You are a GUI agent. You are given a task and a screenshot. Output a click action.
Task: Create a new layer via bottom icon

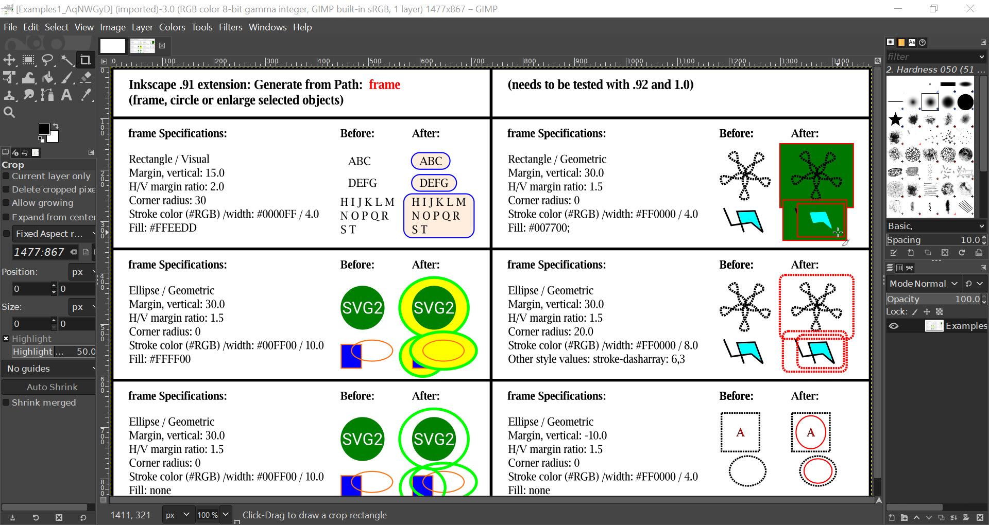(892, 517)
